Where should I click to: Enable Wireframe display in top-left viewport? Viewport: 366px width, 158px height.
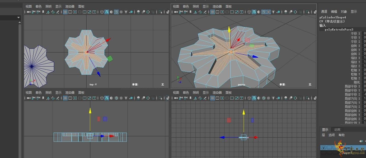[x=102, y=12]
